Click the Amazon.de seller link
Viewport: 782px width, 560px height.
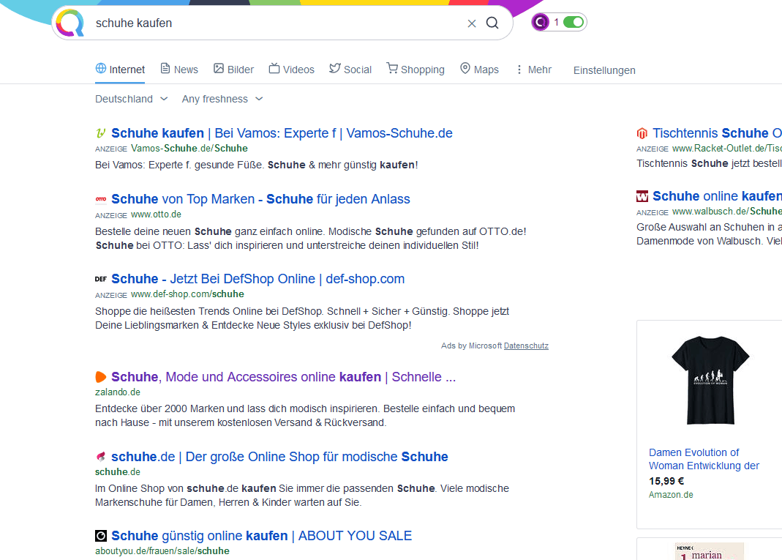pos(671,495)
